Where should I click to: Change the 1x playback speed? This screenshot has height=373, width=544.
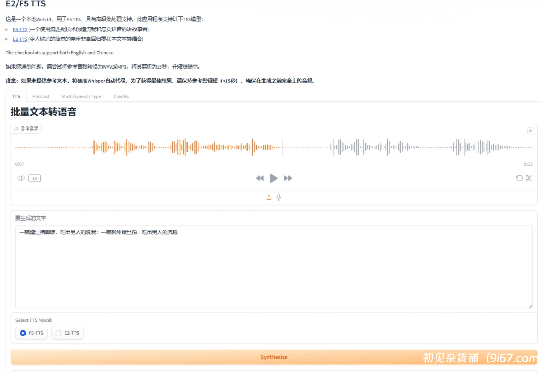coord(35,179)
